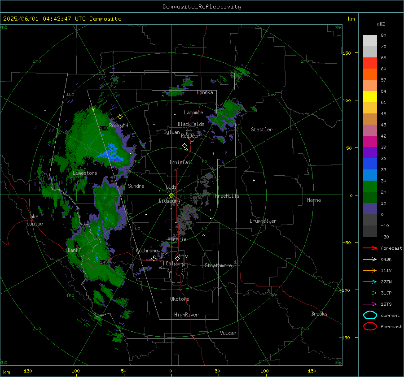Select the light blue swatch between 30 and 33
Screen dimensions: 404x377
370,175
